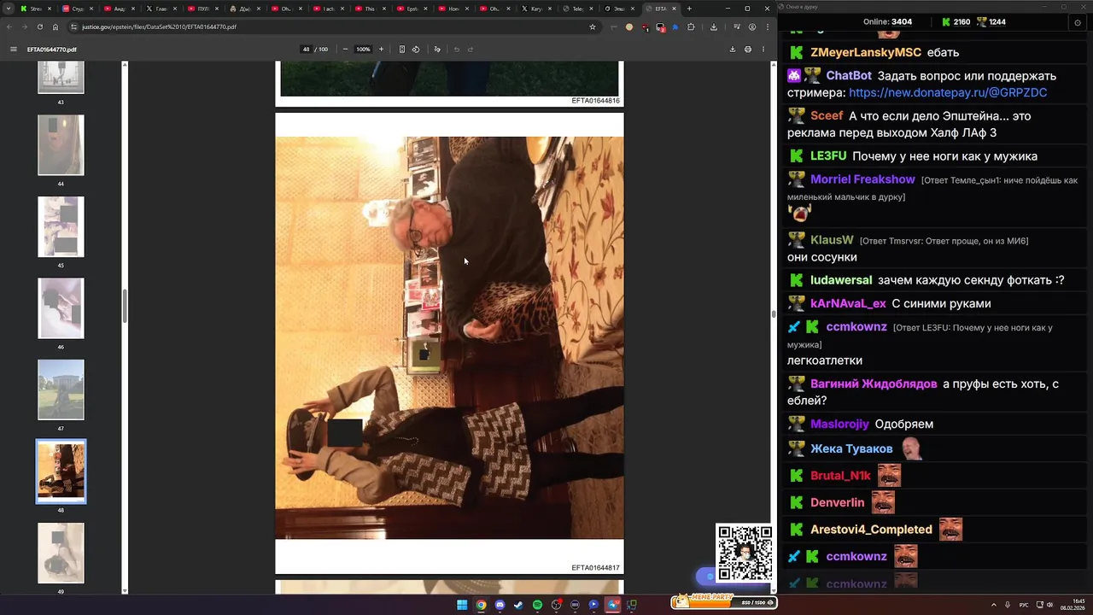Open Spotify from the taskbar

pos(537,605)
